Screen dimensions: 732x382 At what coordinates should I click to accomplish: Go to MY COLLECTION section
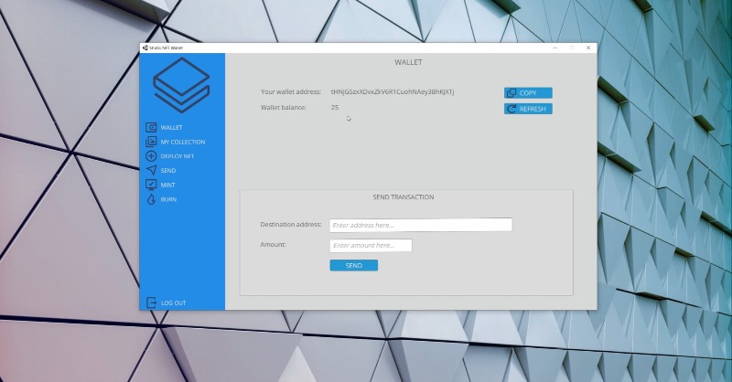(x=182, y=142)
